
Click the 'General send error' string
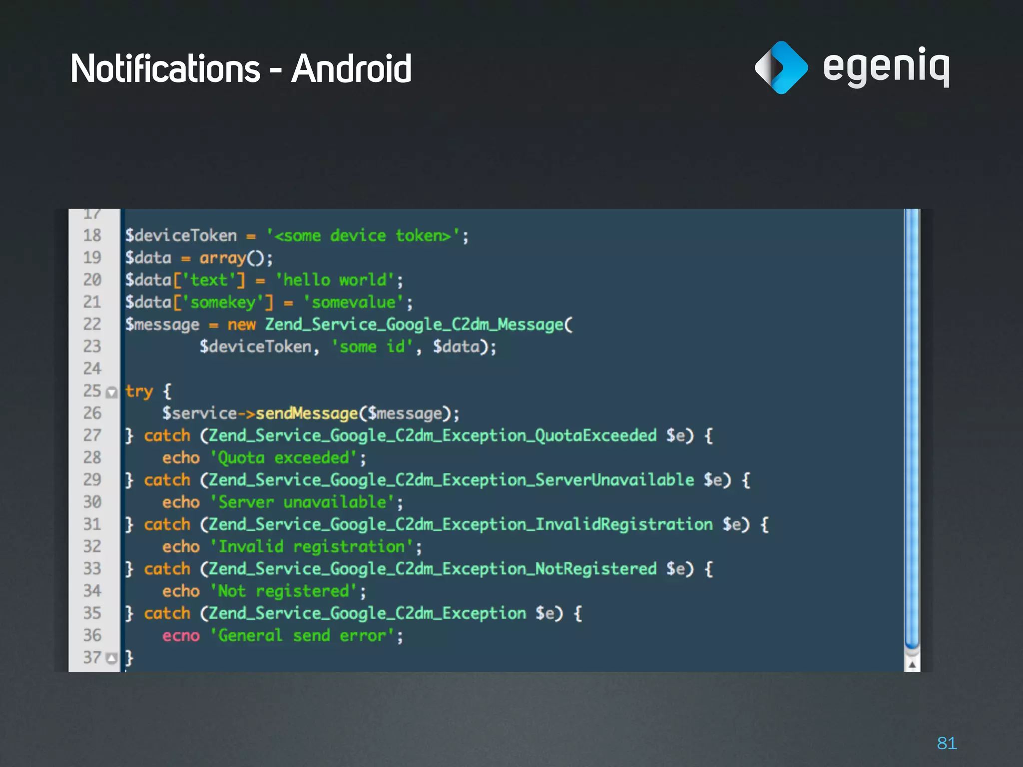(x=303, y=635)
